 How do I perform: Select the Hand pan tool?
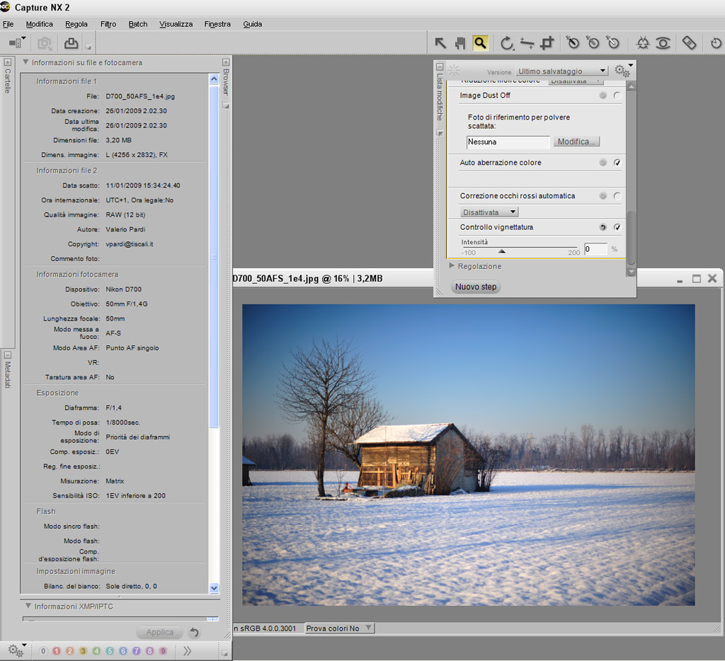click(460, 43)
